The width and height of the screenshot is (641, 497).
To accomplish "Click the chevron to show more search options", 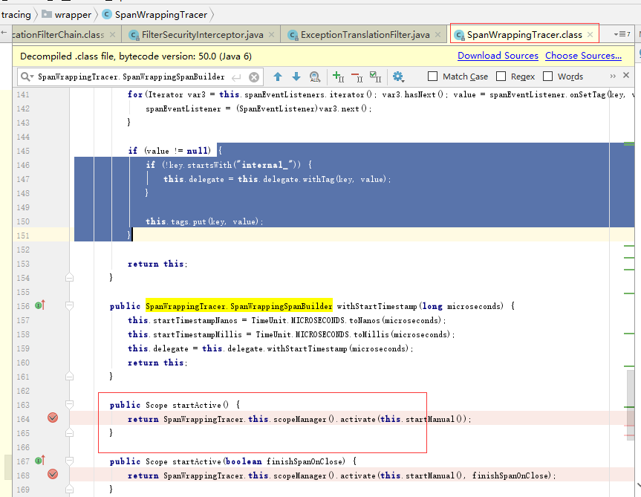I will (611, 76).
